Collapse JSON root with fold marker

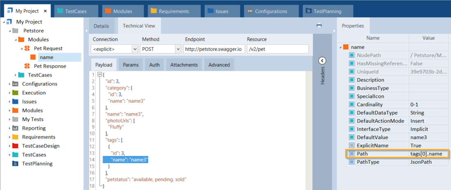tap(99, 75)
